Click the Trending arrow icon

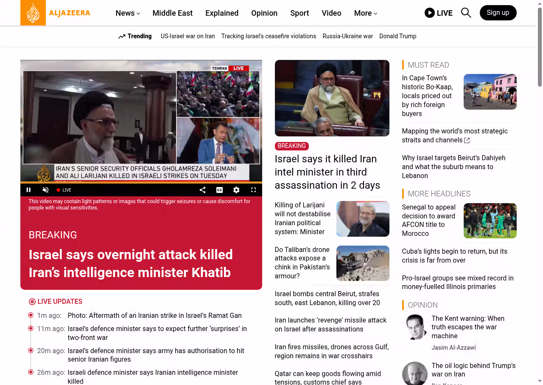122,37
